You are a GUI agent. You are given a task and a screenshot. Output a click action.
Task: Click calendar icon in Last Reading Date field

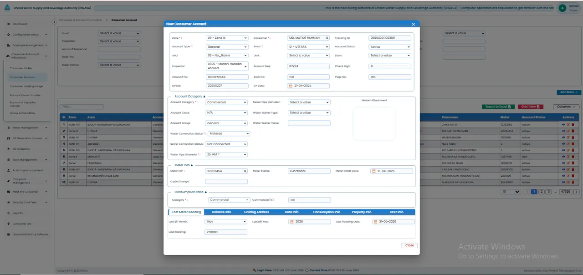pos(375,222)
